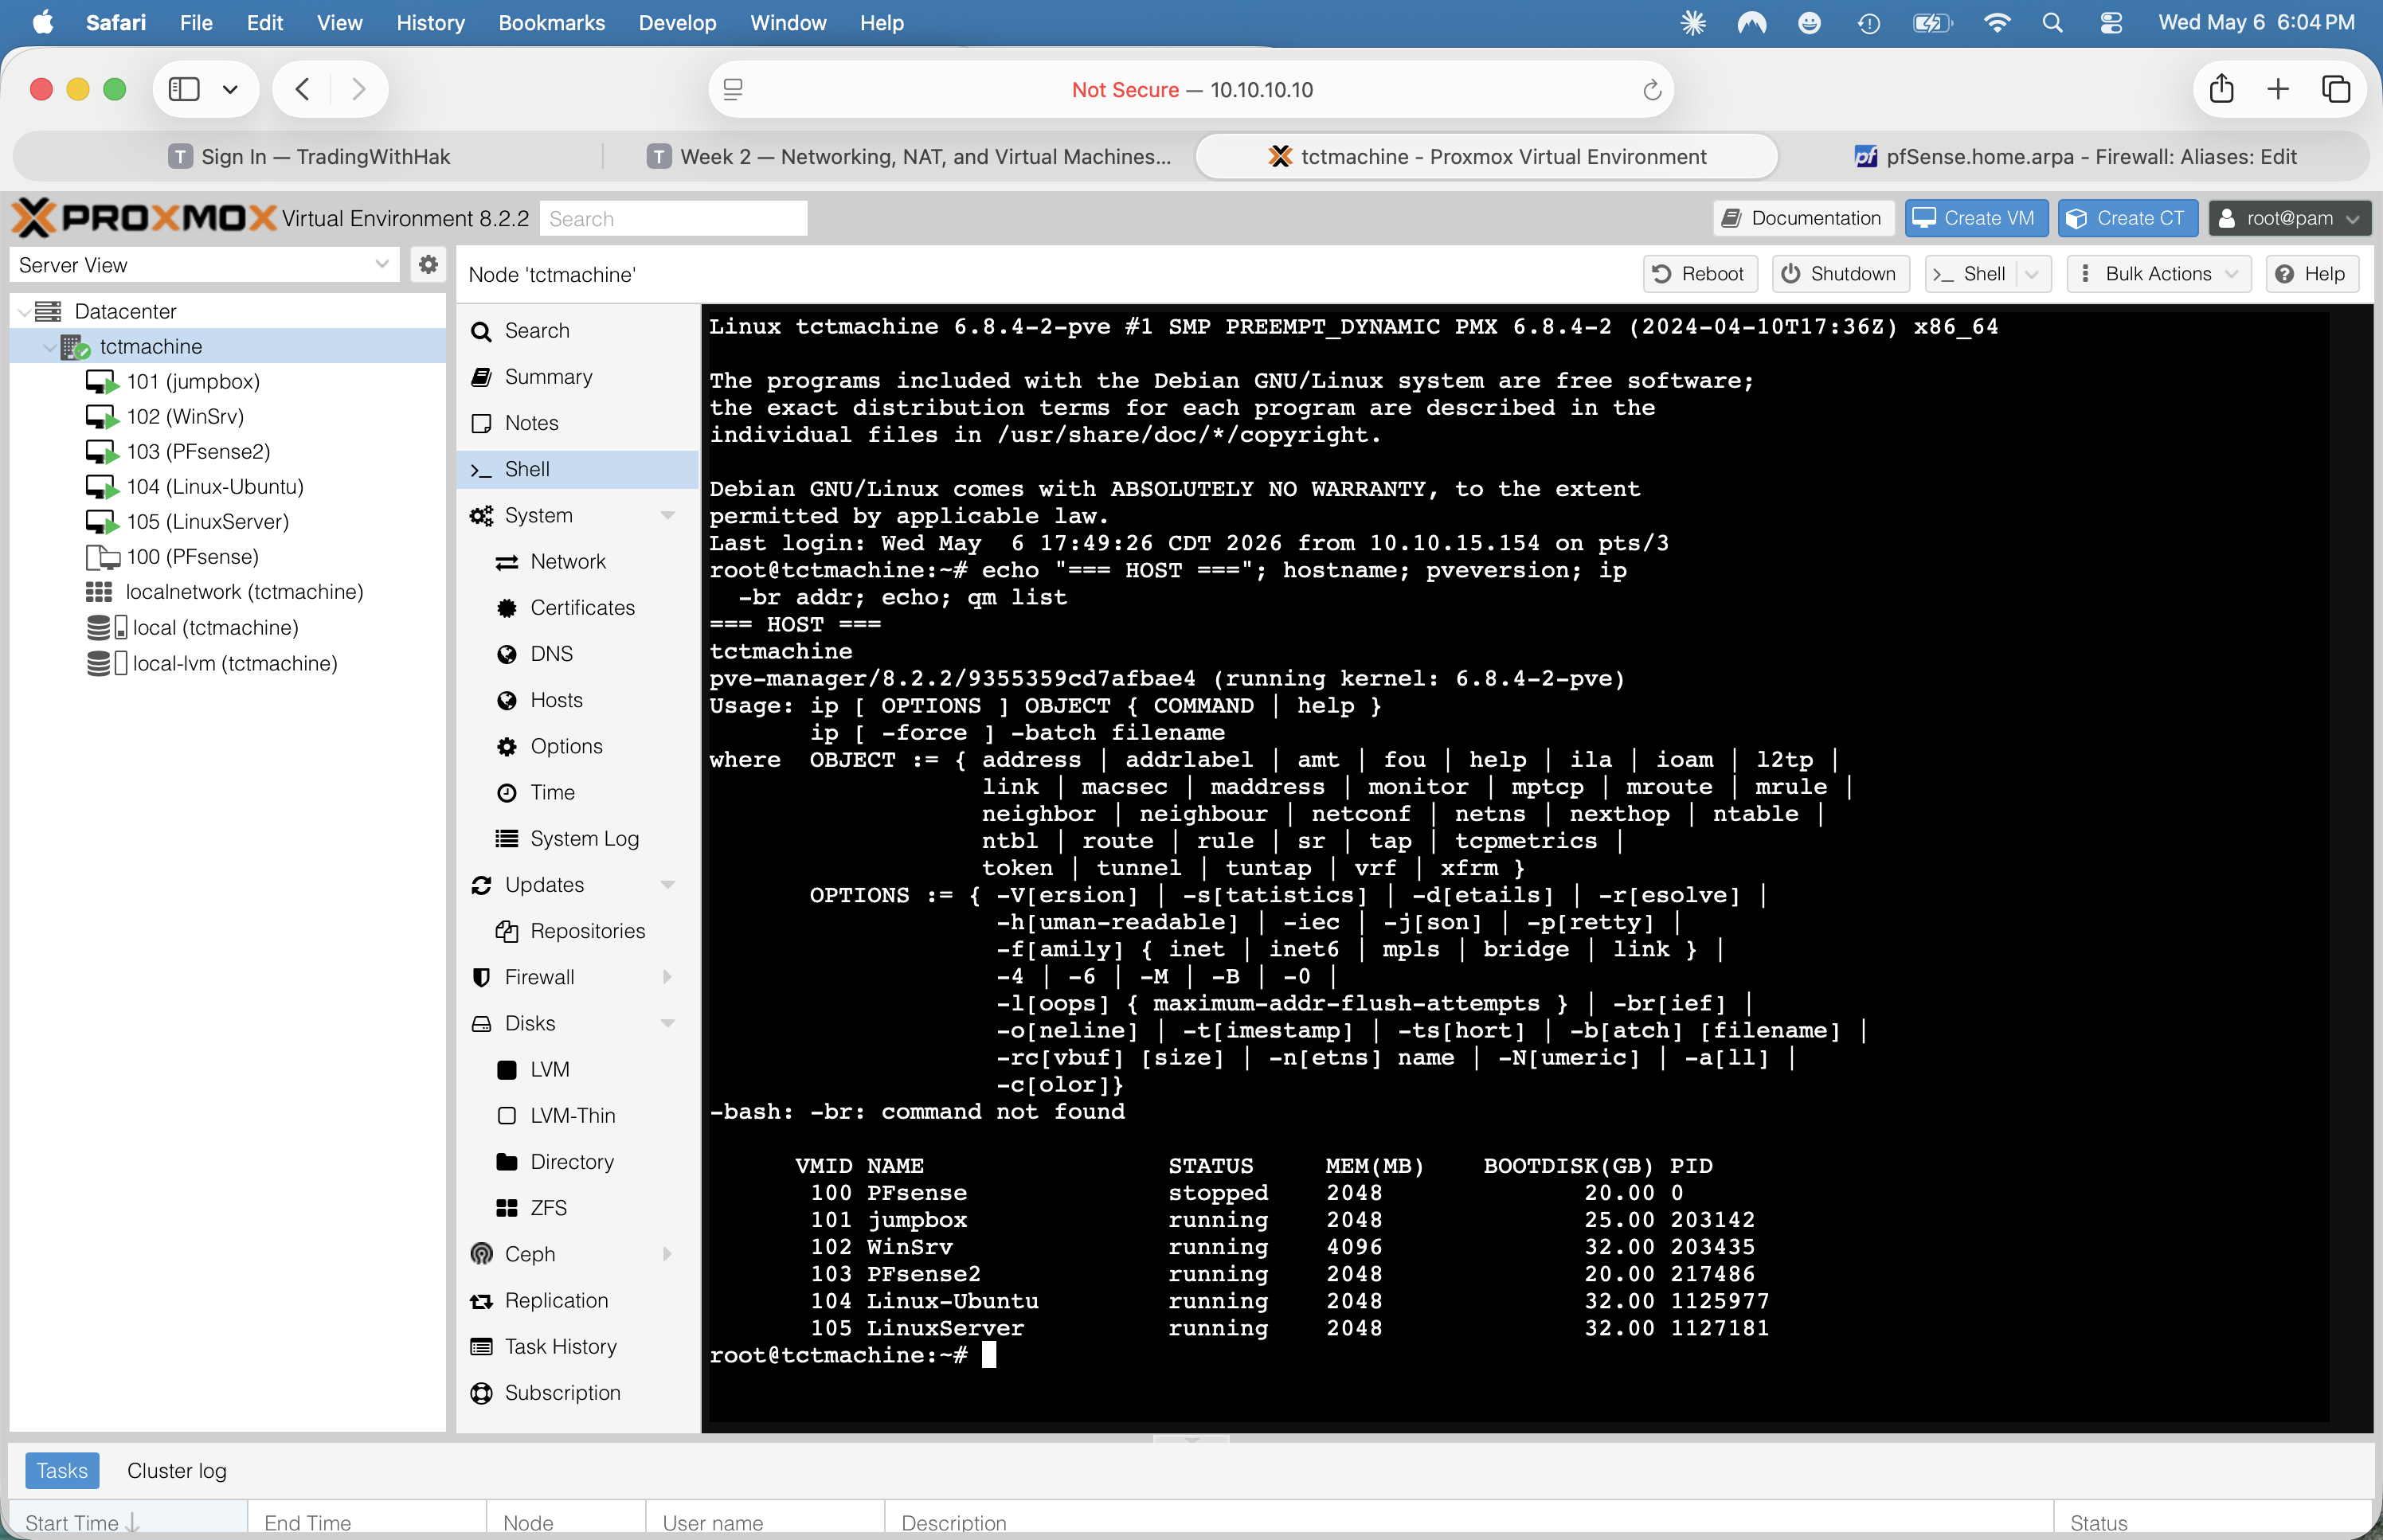Viewport: 2383px width, 1540px height.
Task: Switch to pfSense Firewall Aliases browser tab
Action: (x=2075, y=157)
